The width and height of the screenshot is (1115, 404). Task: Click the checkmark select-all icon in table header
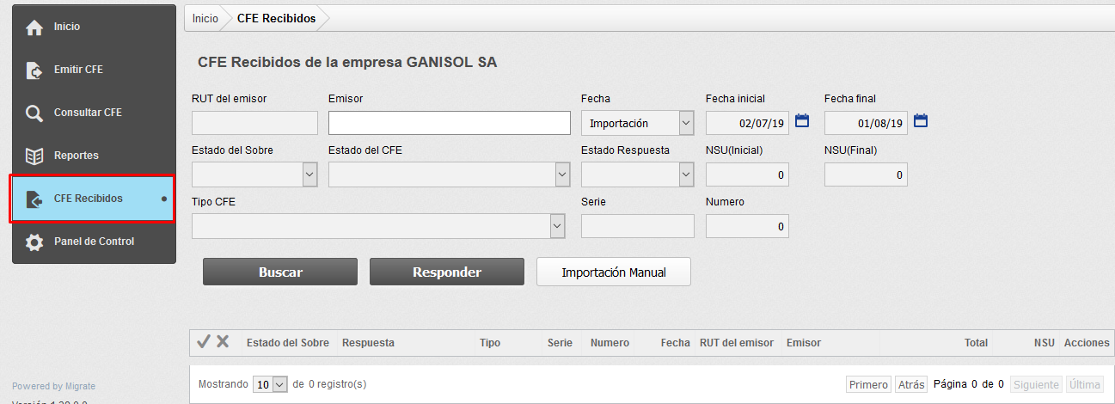[x=204, y=342]
